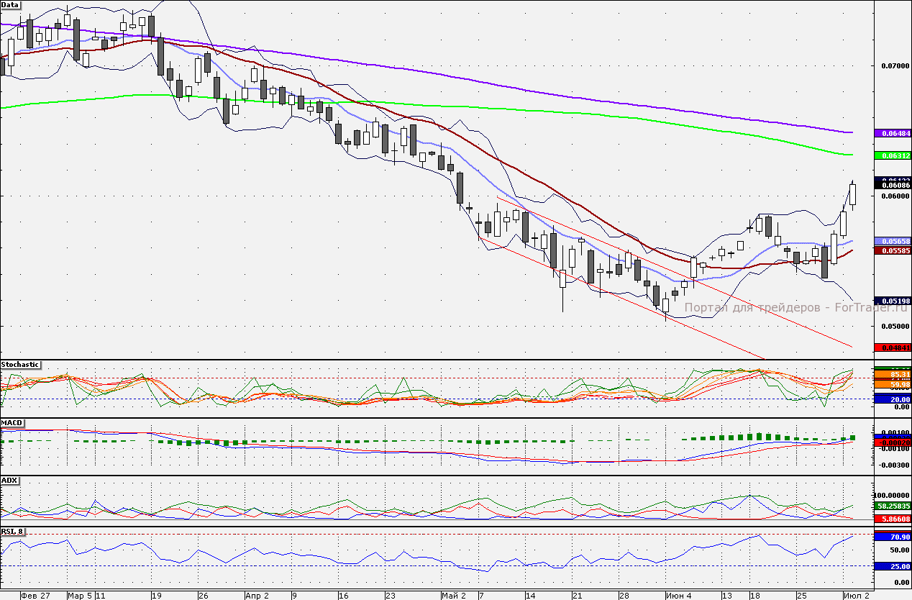
Task: Click the light-blue 0.05658 price tag
Action: pos(892,241)
